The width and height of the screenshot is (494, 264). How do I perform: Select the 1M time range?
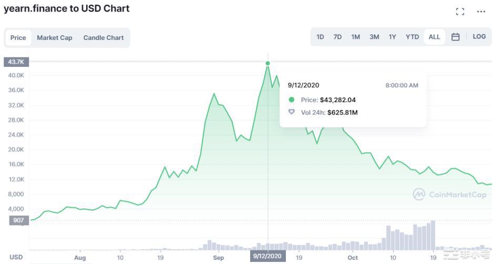click(356, 37)
